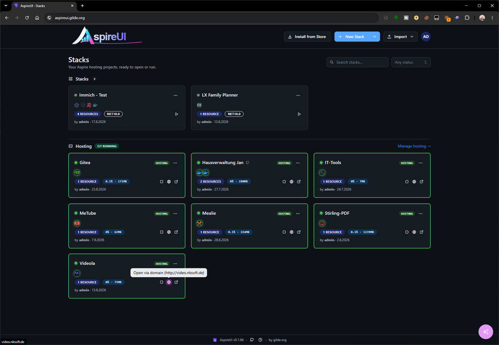Open more options for LX Family Planner
This screenshot has height=345, width=499.
298,95
